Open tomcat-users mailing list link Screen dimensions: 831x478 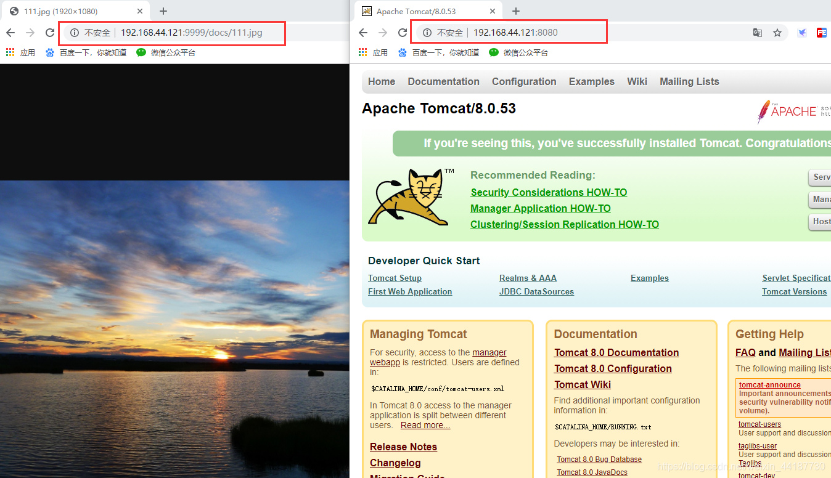coord(759,424)
